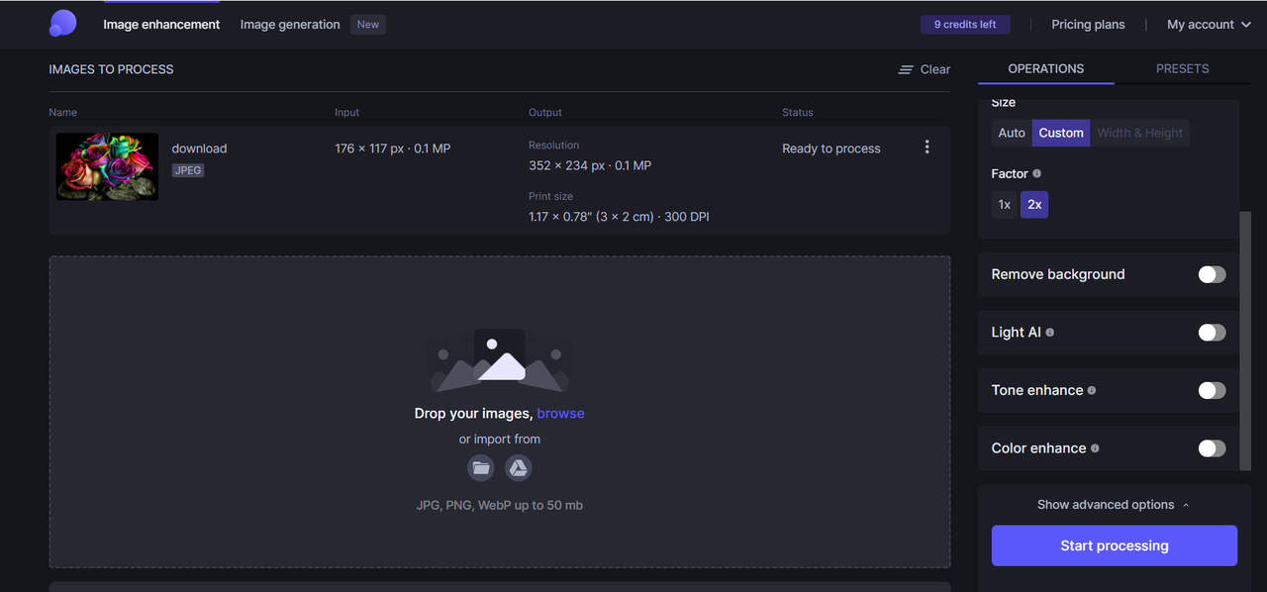Enable the Remove background toggle
Image resolution: width=1267 pixels, height=592 pixels.
1212,274
